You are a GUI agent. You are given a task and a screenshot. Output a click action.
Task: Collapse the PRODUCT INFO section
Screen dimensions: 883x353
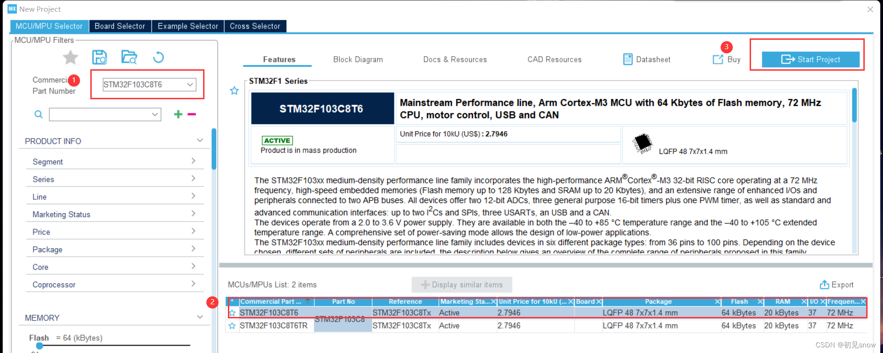click(200, 140)
